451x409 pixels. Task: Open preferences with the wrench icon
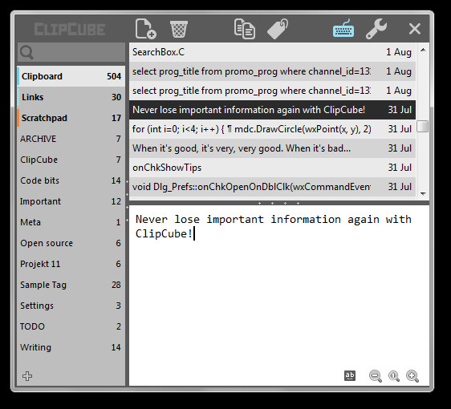click(376, 29)
